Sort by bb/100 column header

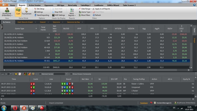66,28
